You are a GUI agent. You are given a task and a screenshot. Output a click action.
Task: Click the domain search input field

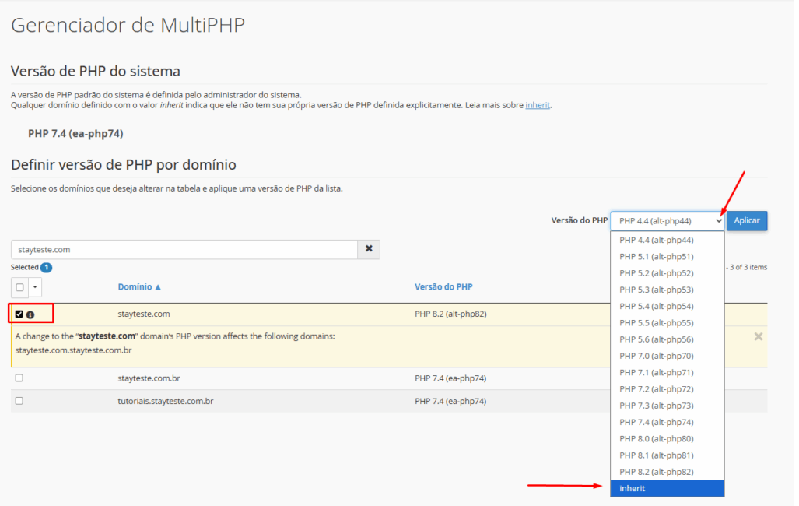[x=184, y=249]
